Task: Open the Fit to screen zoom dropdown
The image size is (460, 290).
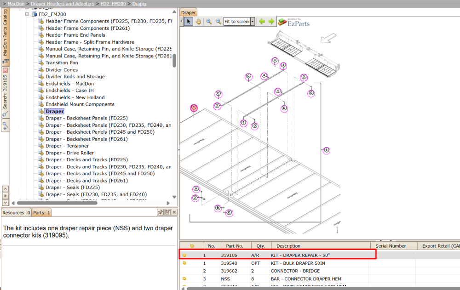Action: 252,22
